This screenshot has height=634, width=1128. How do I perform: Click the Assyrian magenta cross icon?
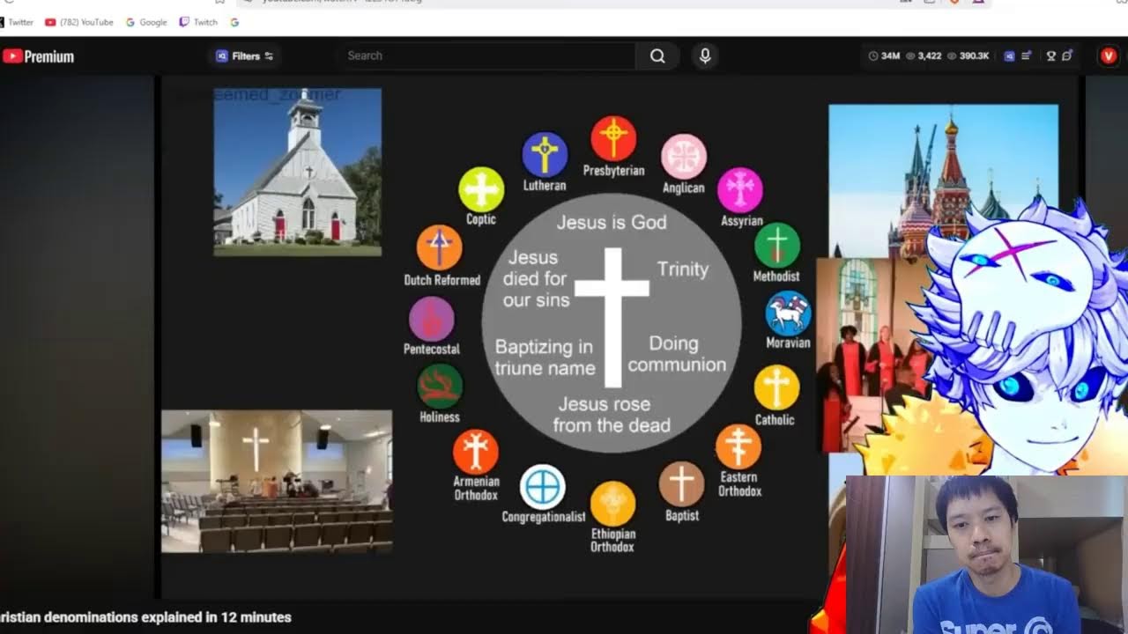click(x=740, y=189)
